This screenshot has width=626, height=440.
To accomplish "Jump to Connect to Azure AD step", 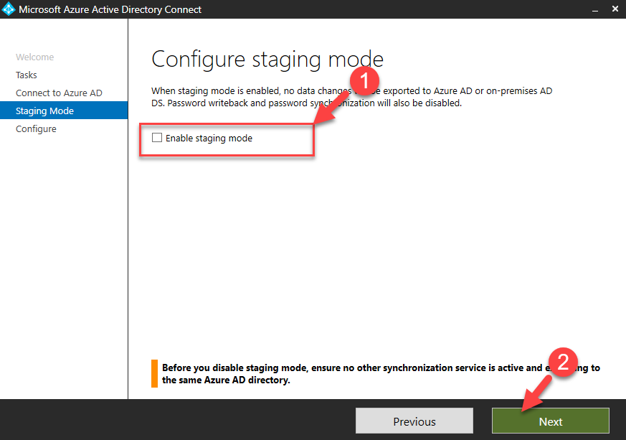I will coord(59,93).
